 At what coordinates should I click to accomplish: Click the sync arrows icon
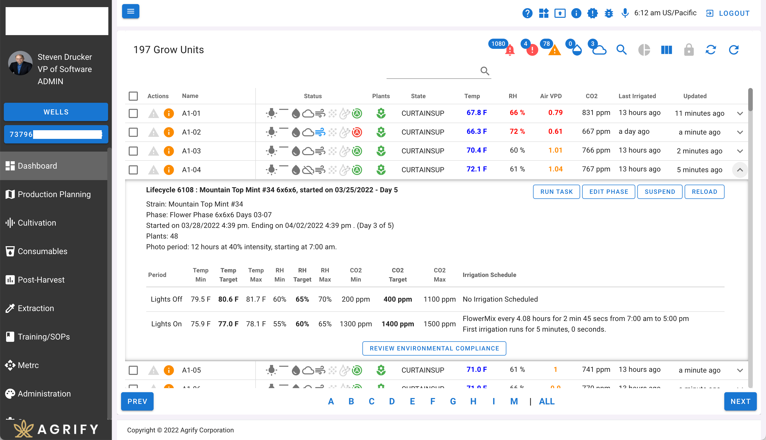(711, 50)
